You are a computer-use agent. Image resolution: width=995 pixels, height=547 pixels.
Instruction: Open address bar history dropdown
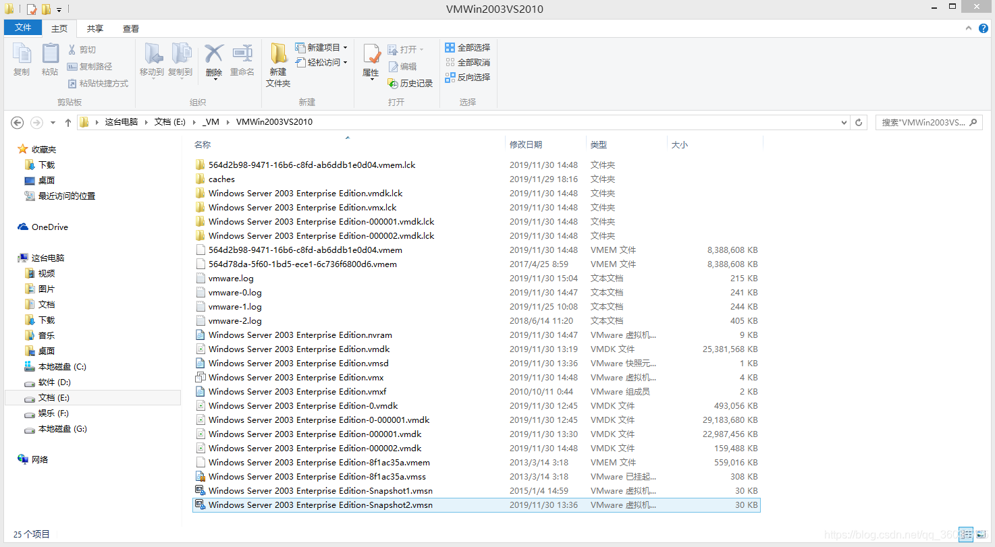[x=844, y=123]
